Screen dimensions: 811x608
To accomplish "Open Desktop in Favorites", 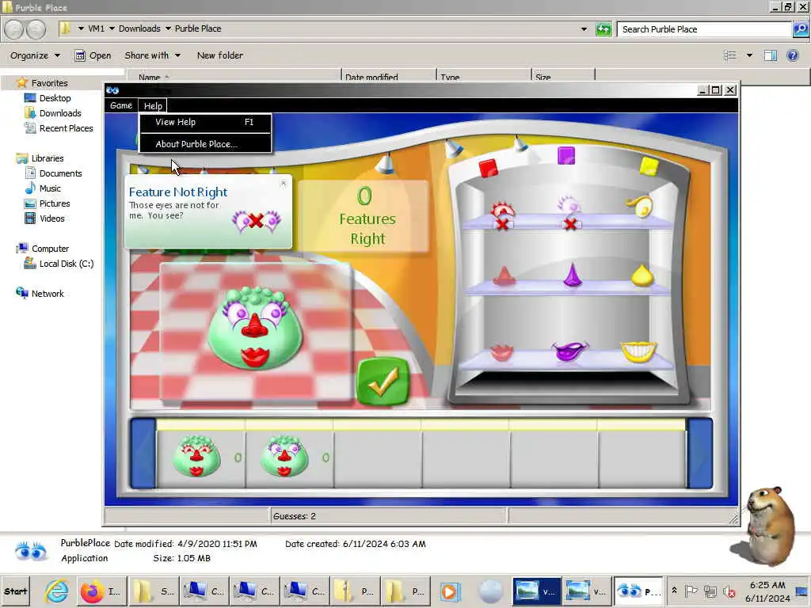I will pos(55,98).
